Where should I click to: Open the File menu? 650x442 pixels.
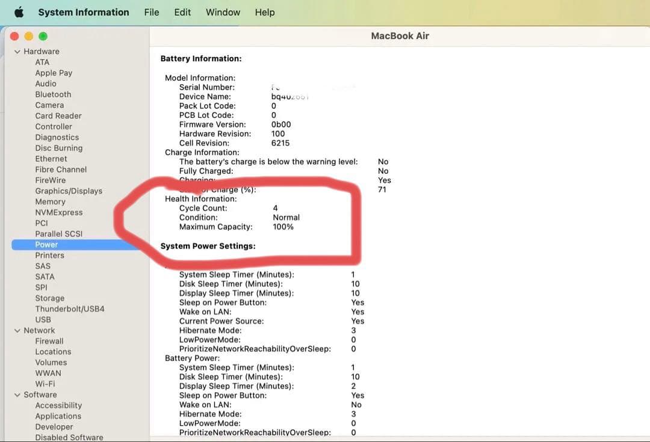(152, 12)
